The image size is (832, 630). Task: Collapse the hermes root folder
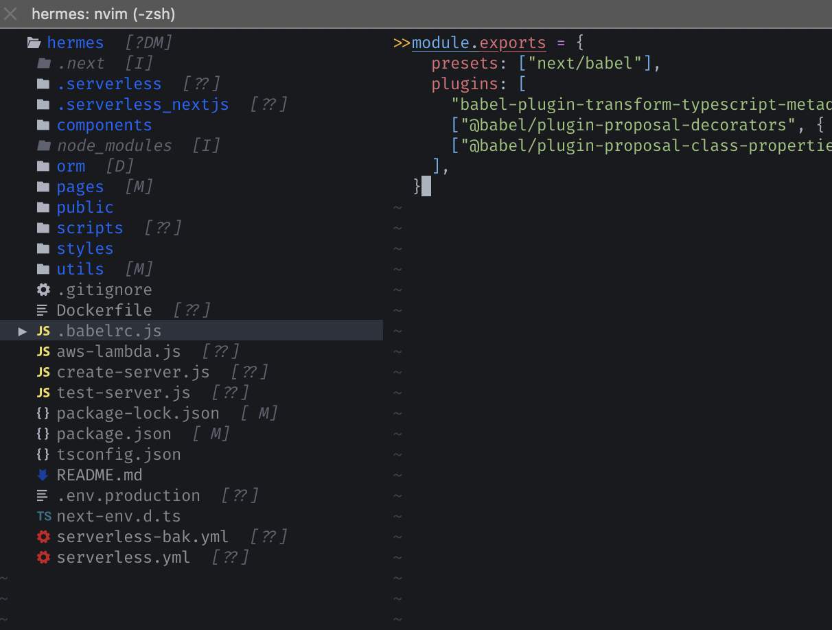pos(76,43)
